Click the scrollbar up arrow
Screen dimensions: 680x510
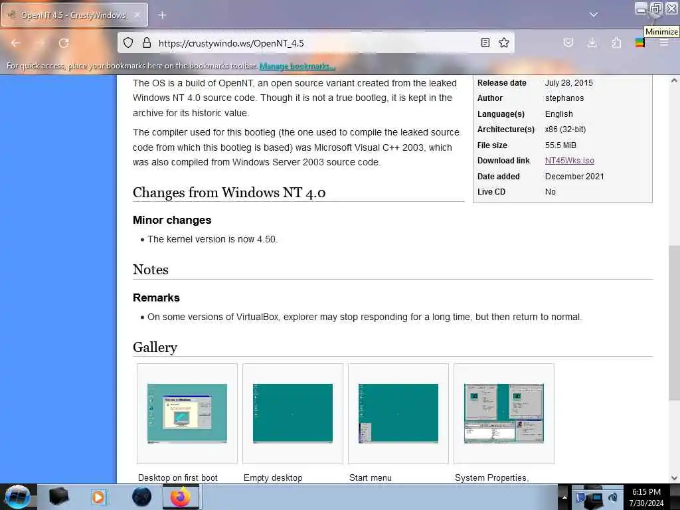pos(674,80)
